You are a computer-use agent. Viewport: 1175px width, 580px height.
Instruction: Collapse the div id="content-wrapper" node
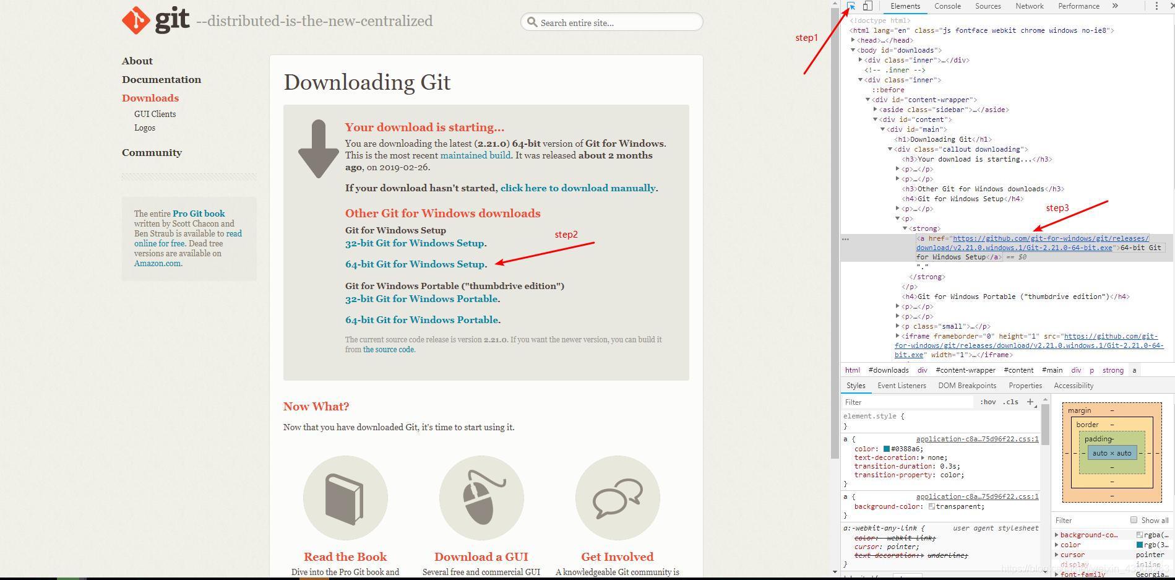coord(868,100)
